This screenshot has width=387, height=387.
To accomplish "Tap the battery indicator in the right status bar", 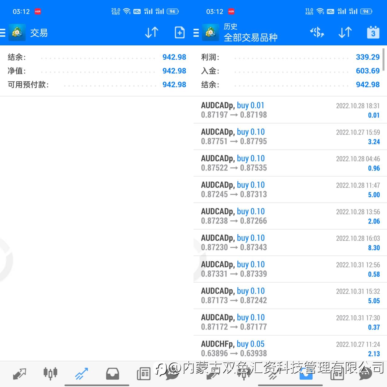I will coord(366,11).
